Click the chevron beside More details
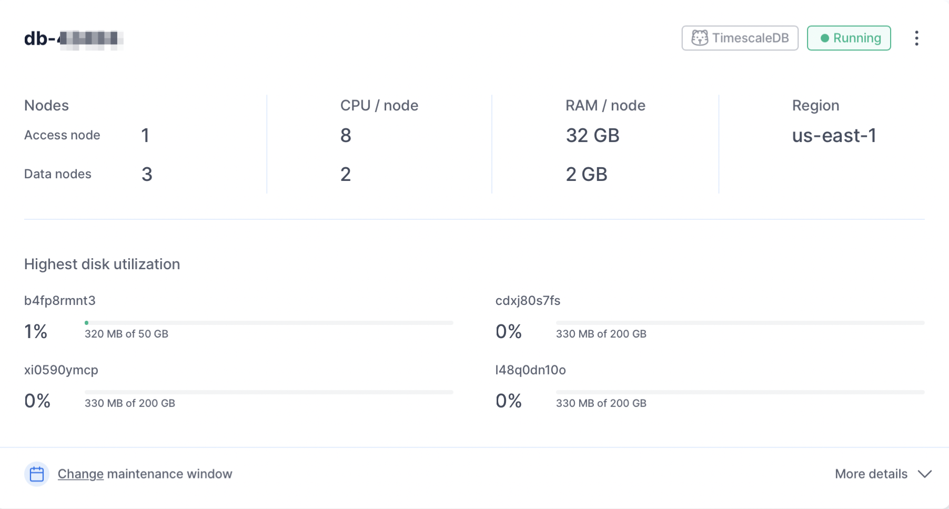Screen dimensions: 949x509 pos(924,473)
